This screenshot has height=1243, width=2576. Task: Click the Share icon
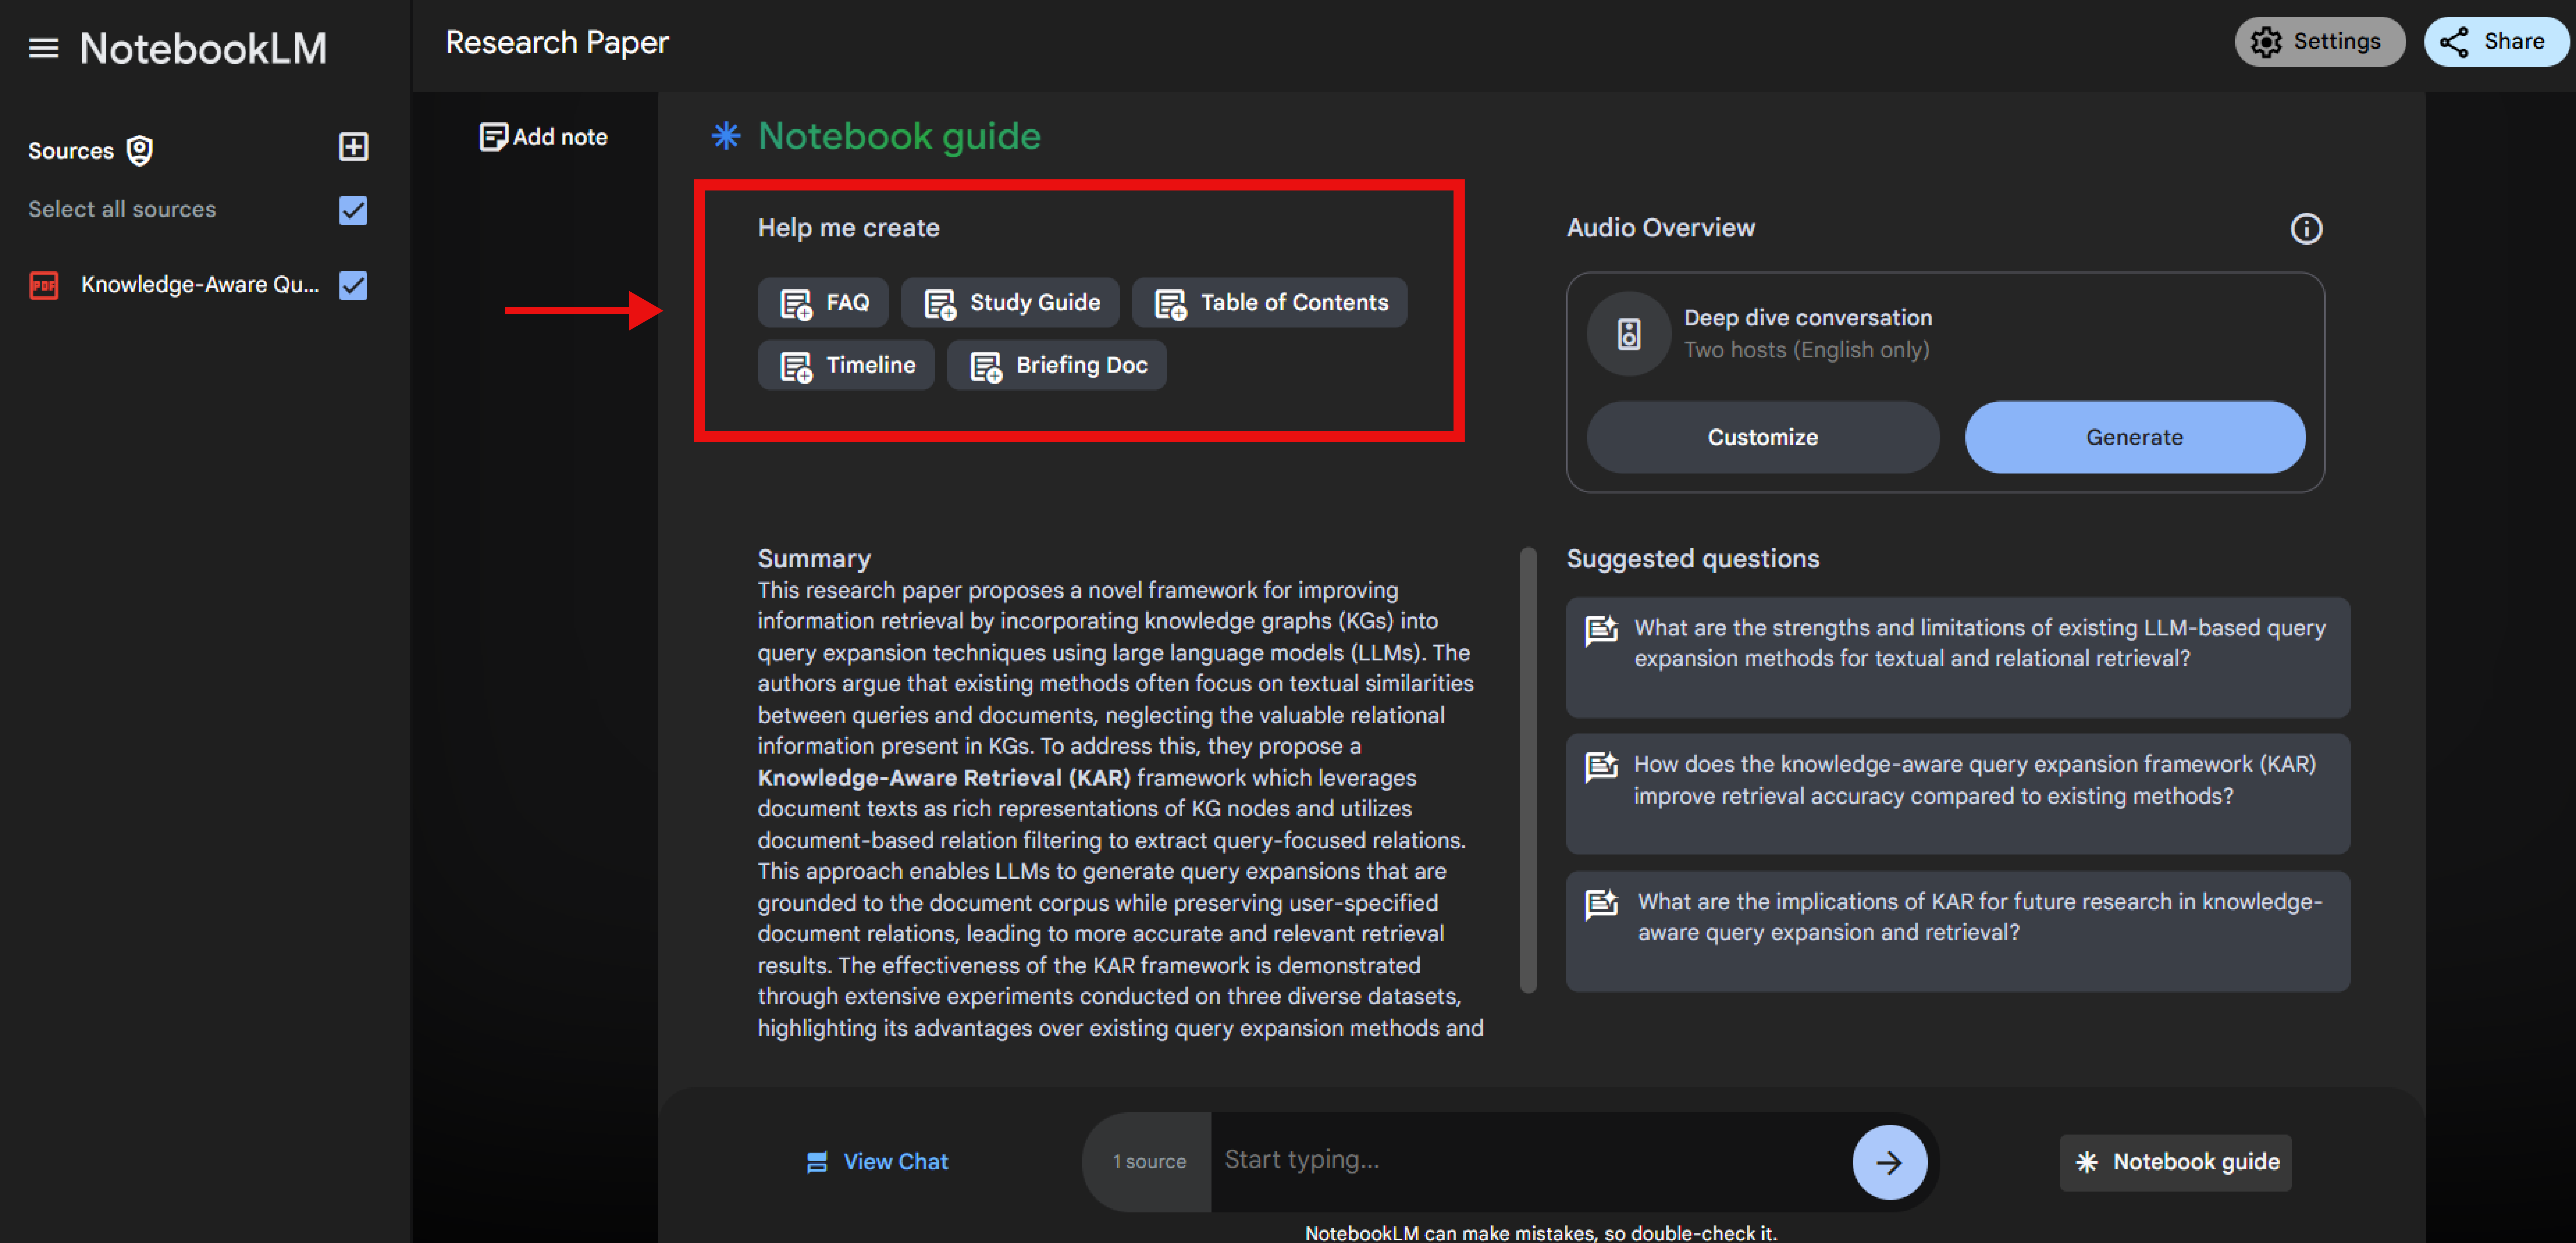point(2454,42)
